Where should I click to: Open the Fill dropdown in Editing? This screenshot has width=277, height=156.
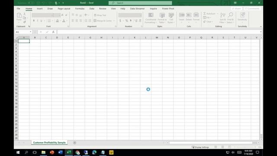(207, 18)
